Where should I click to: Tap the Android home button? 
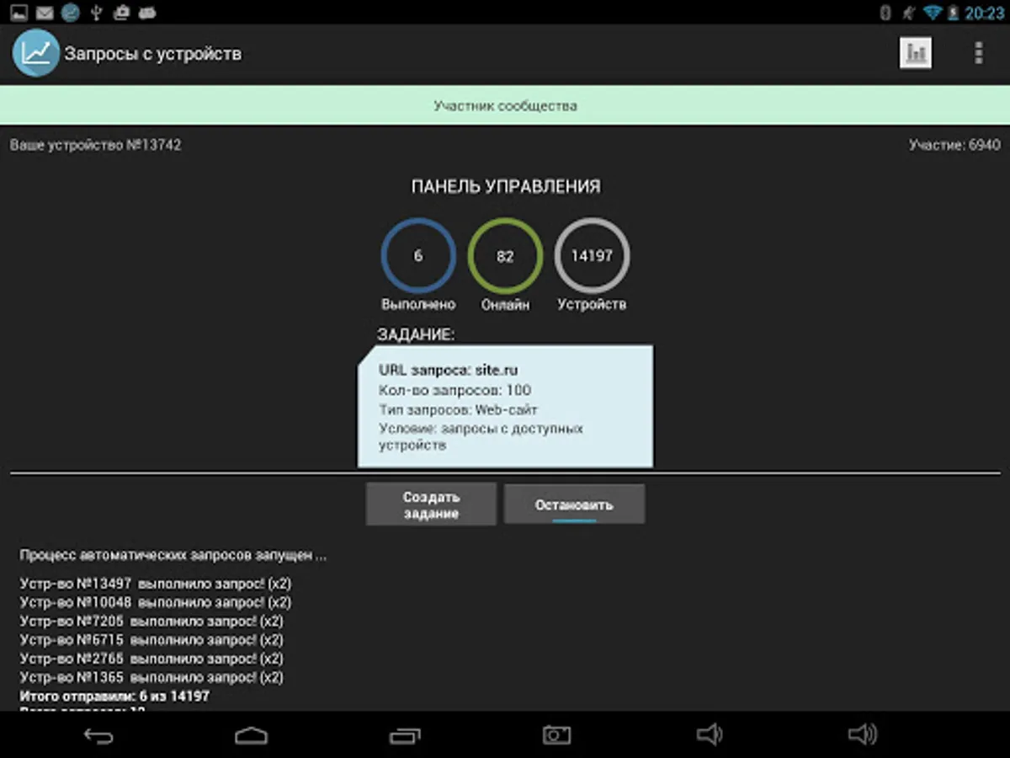pyautogui.click(x=251, y=735)
